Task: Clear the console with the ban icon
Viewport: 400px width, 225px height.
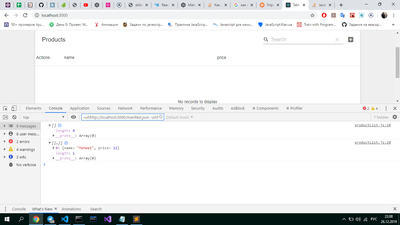Action: (x=14, y=117)
